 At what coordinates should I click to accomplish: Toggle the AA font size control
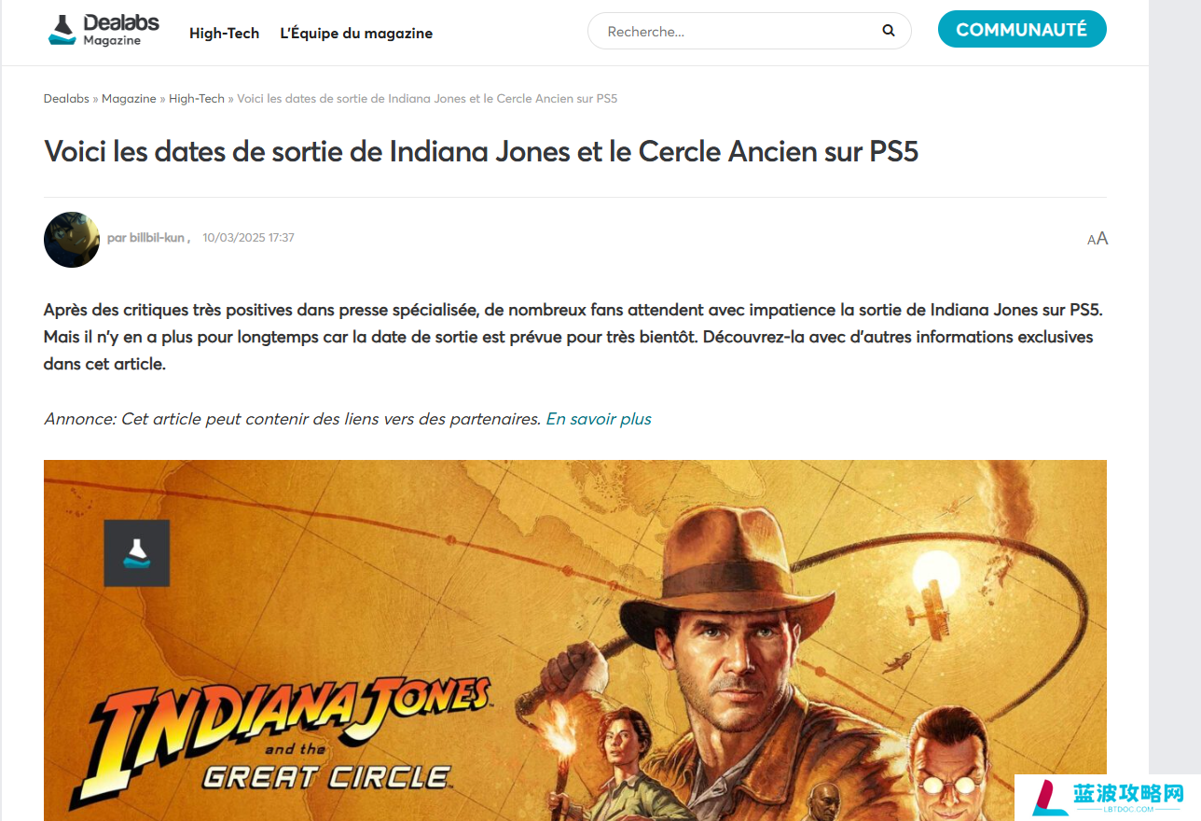click(x=1097, y=239)
